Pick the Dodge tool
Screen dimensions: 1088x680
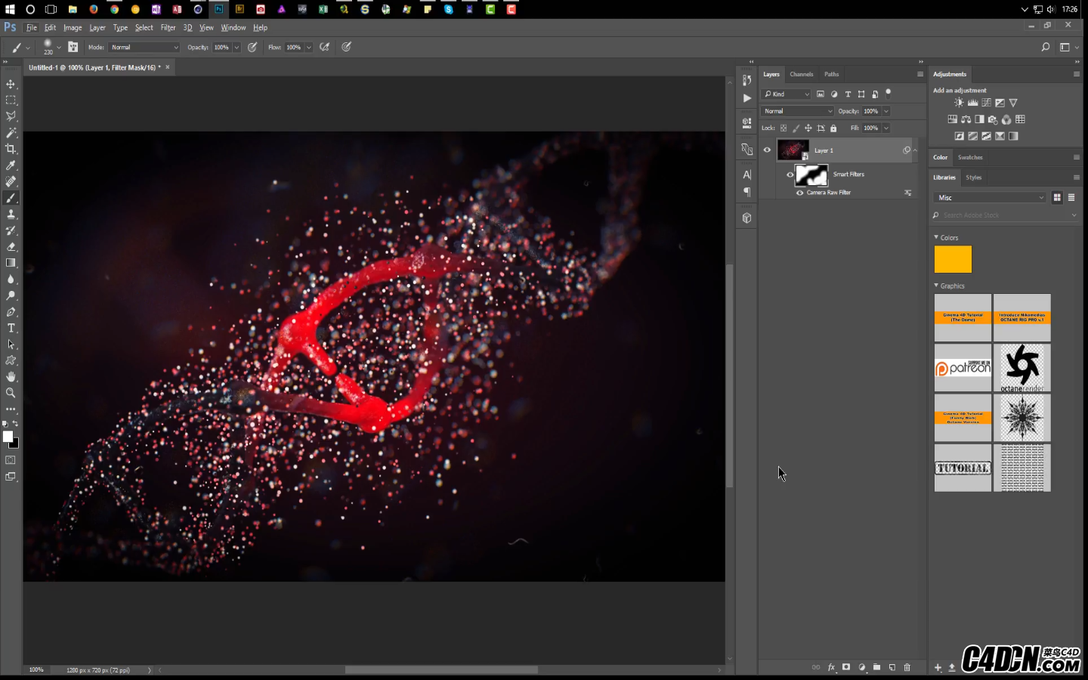(11, 295)
